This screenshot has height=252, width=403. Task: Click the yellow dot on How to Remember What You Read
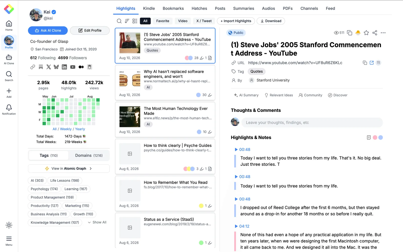(x=201, y=206)
